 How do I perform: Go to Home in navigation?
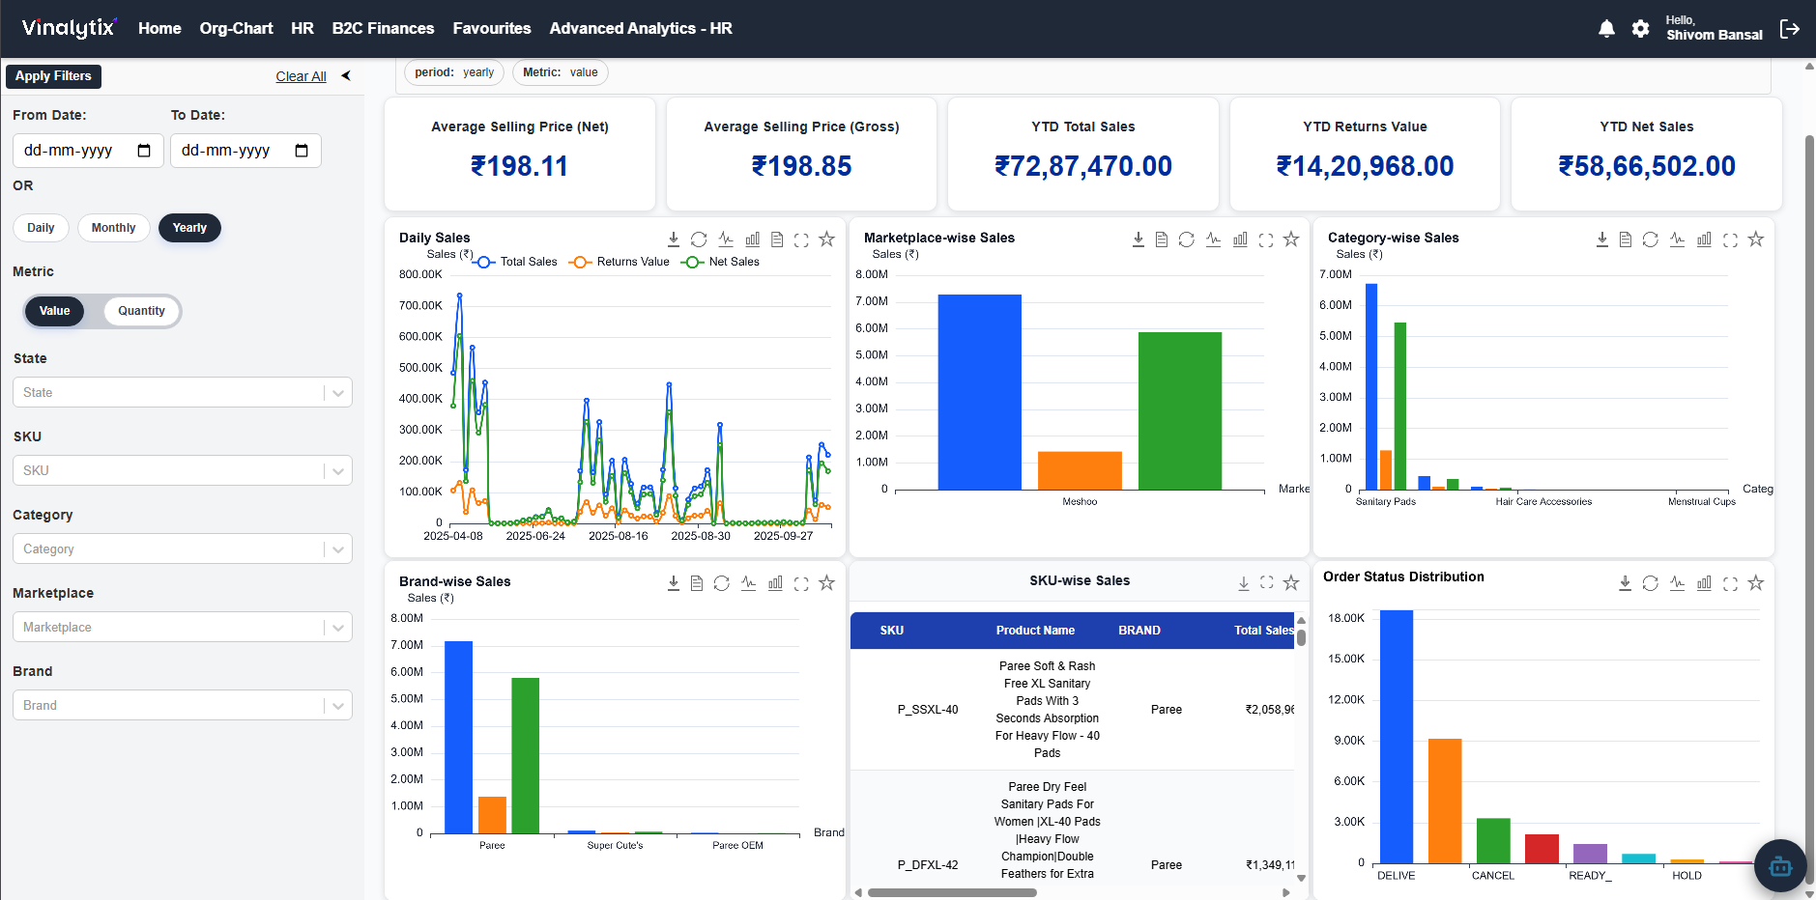click(x=159, y=29)
